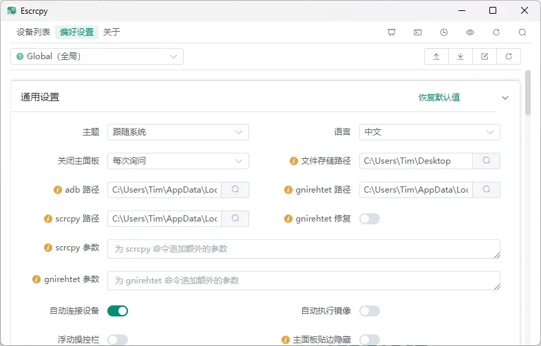Click the adb 路径 input field

165,190
